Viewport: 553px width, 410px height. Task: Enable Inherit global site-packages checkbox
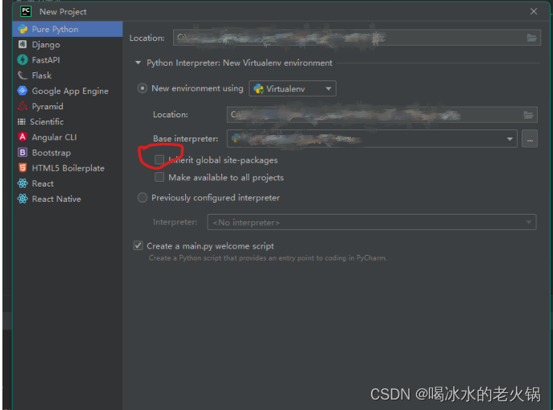pyautogui.click(x=159, y=160)
